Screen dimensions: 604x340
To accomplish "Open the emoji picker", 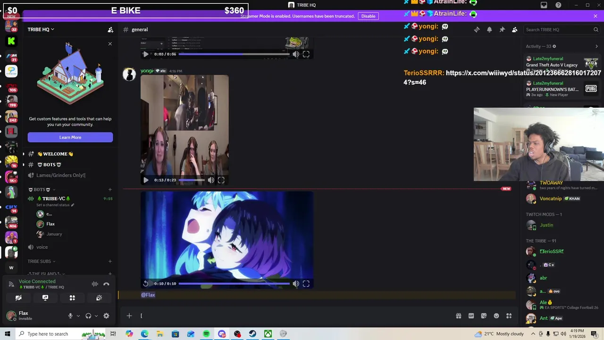I will coord(496,316).
